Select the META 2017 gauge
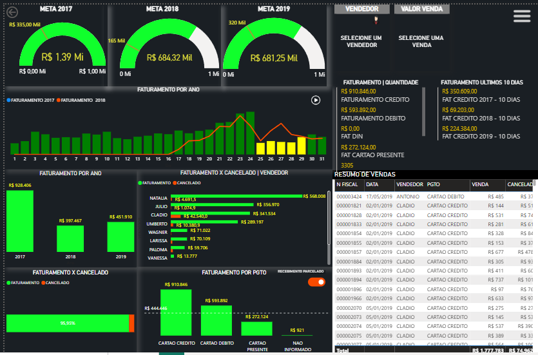This screenshot has width=538, height=355. point(62,44)
